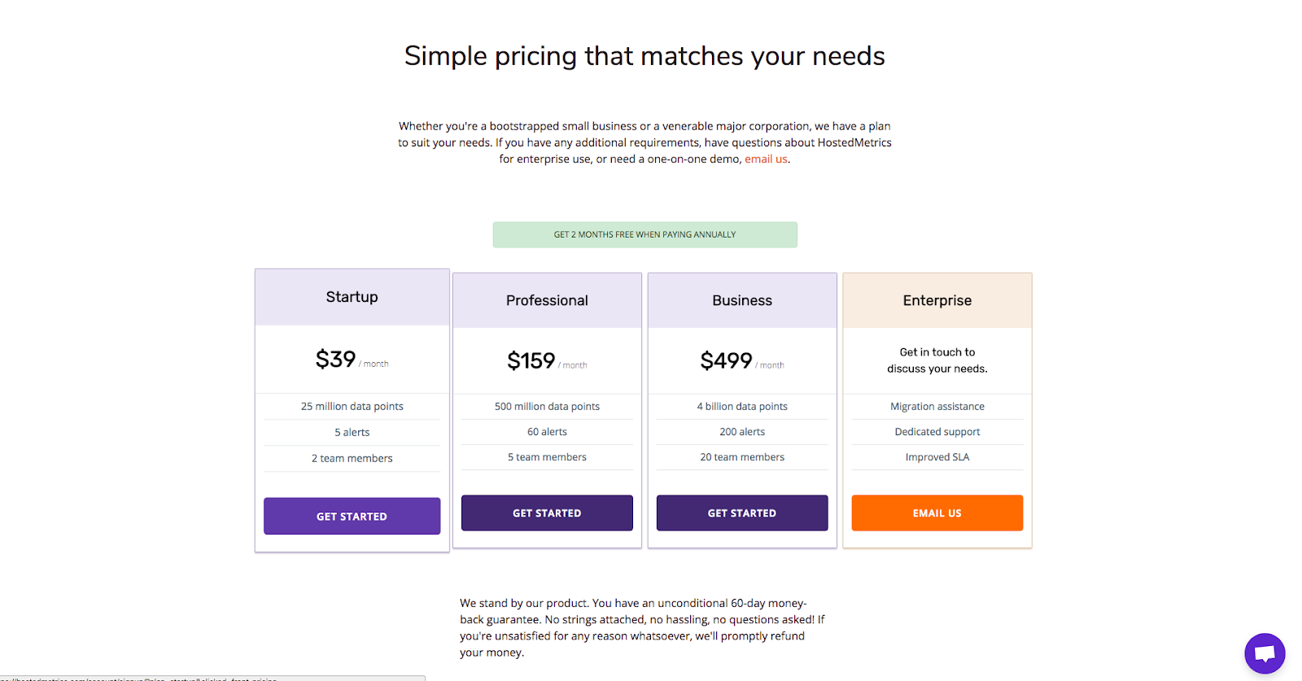The width and height of the screenshot is (1302, 681).
Task: Open the chat widget bubble icon
Action: [1264, 653]
